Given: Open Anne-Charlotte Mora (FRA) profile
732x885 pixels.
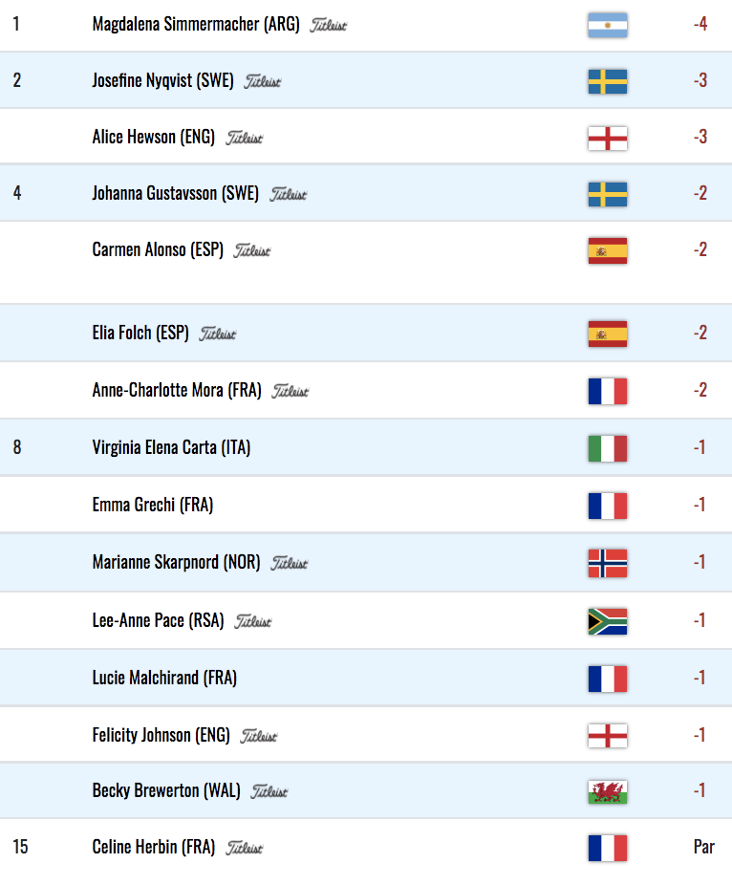Looking at the screenshot, I should 176,390.
